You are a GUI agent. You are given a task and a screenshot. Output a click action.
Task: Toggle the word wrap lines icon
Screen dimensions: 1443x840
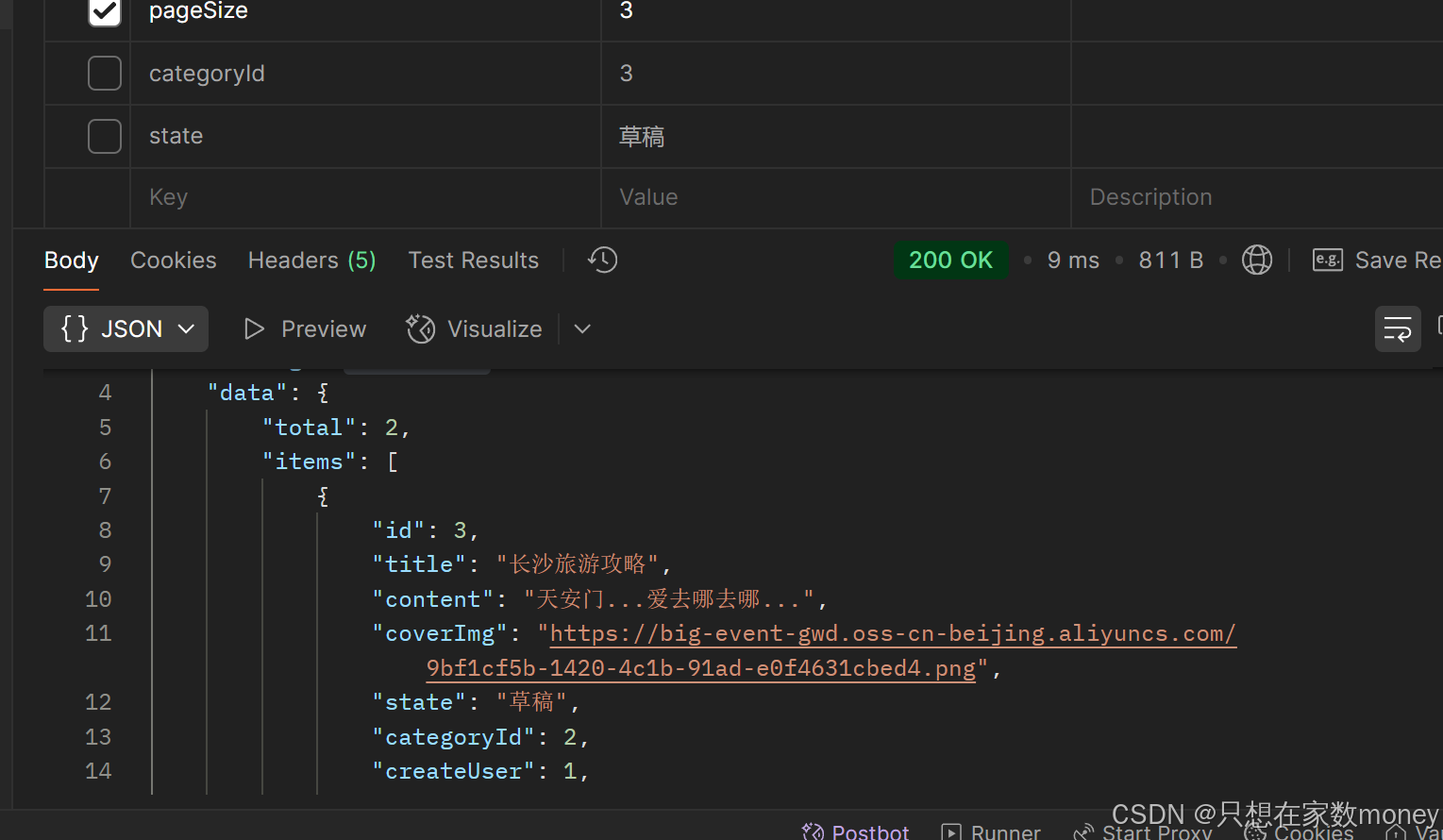pos(1398,329)
